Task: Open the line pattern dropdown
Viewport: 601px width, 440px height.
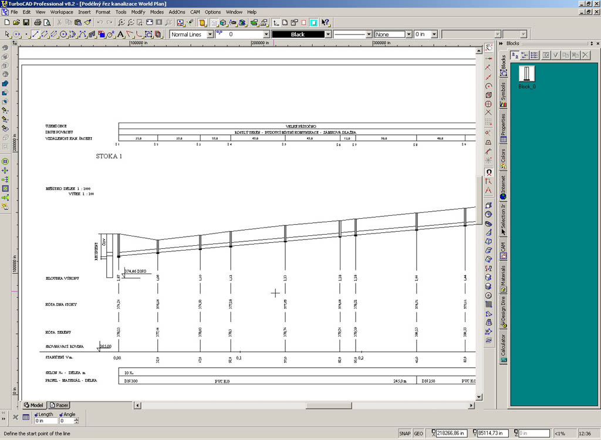Action: [369, 35]
